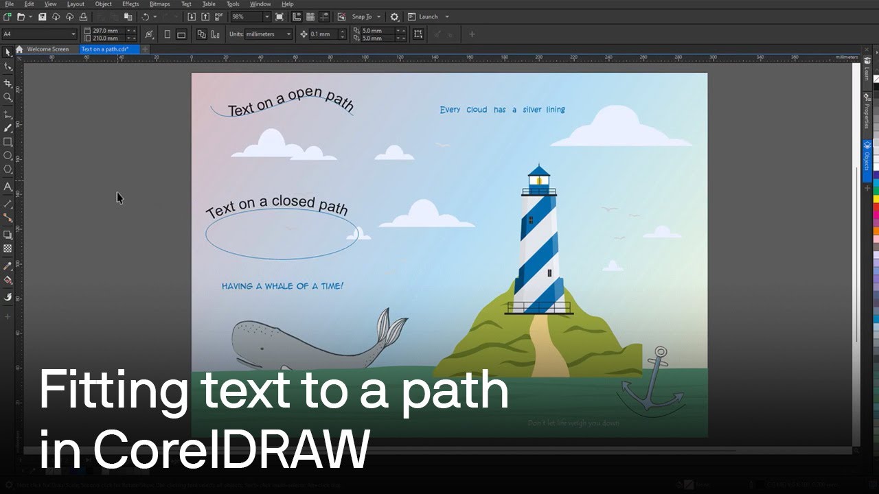
Task: Select the Interactive Fill tool
Action: [8, 280]
